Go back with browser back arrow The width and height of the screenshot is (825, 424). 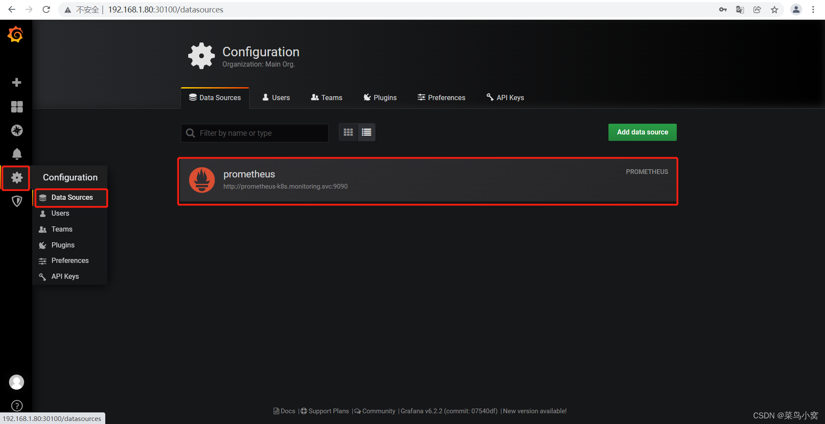(12, 9)
